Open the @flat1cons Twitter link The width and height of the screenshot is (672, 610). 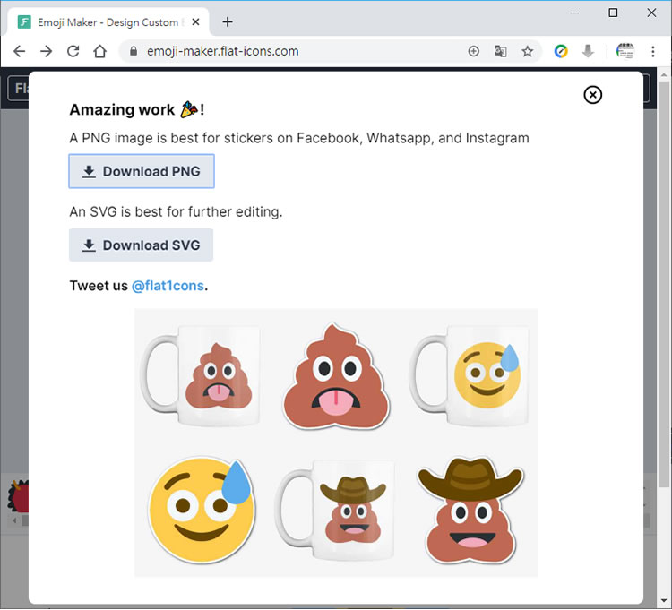168,286
